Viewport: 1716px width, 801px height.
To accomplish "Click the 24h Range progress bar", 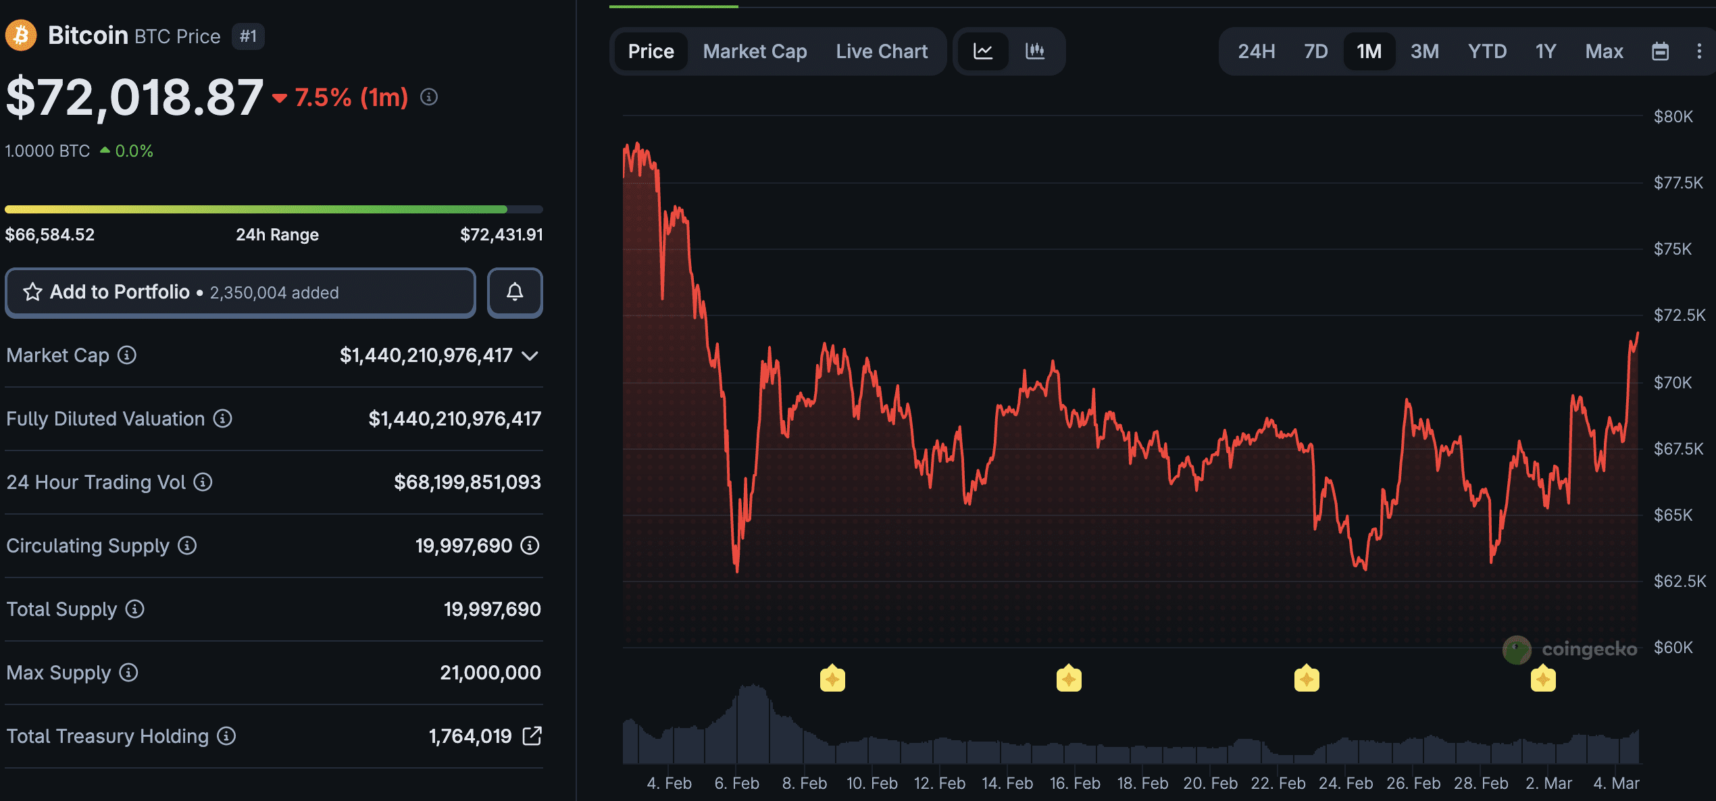I will 270,208.
